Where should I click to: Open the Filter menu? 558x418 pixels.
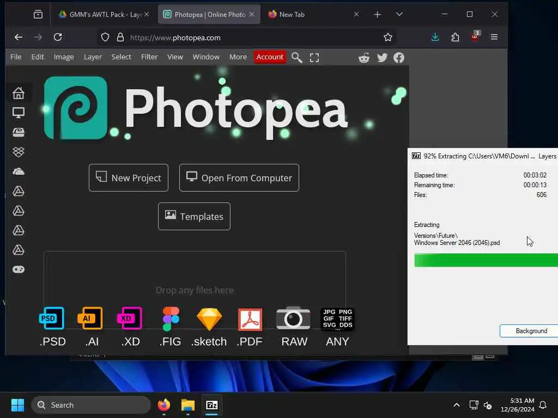point(149,57)
